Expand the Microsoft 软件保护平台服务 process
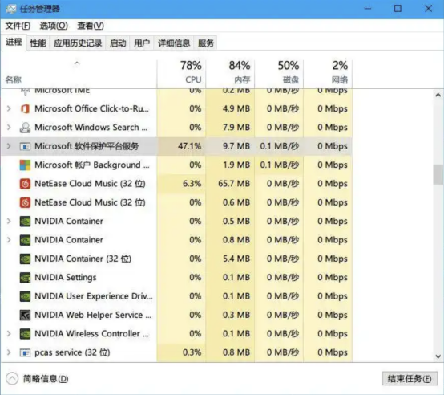The height and width of the screenshot is (395, 444). pyautogui.click(x=9, y=146)
